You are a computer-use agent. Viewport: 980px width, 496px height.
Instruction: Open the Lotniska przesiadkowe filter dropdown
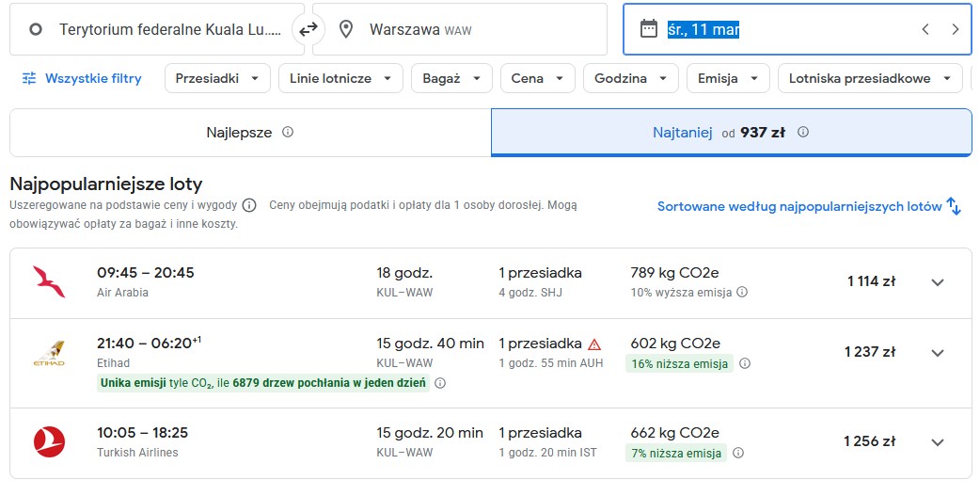870,78
